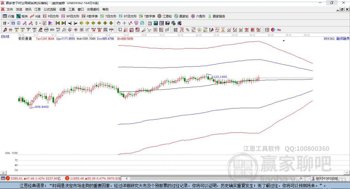Open the 帮助 menu
Image resolution: width=350 pixels, height=189 pixels.
click(x=105, y=9)
